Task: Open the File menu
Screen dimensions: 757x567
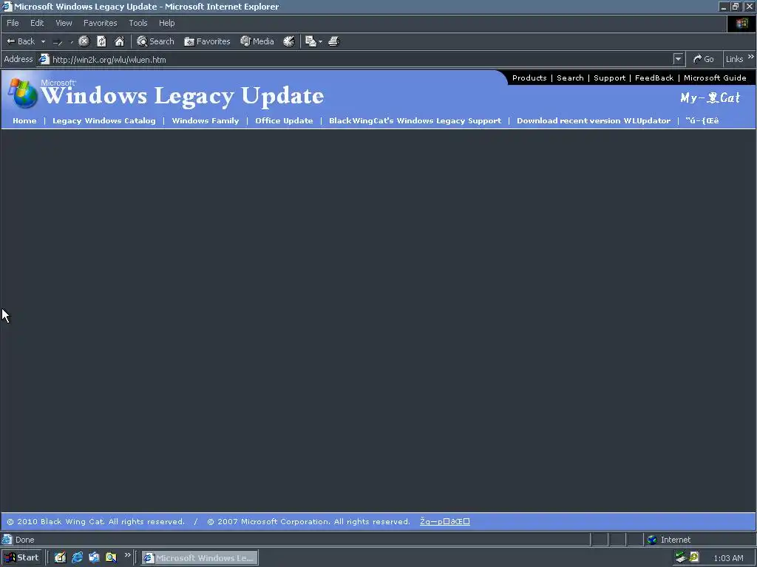Action: [x=13, y=23]
